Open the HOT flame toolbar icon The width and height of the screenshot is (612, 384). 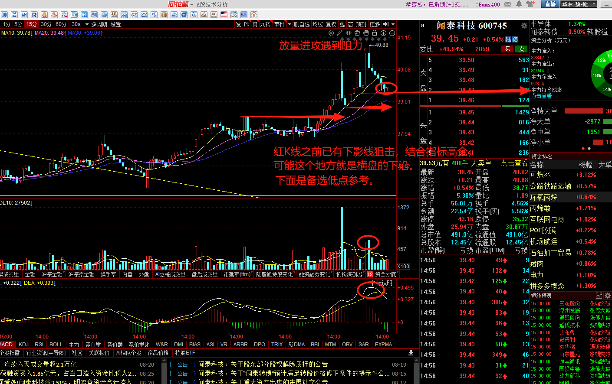click(x=44, y=15)
